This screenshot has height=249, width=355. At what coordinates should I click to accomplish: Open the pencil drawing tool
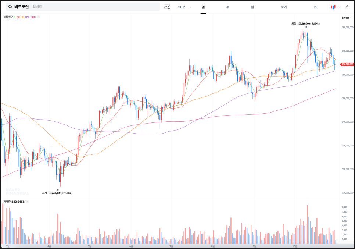pos(347,7)
